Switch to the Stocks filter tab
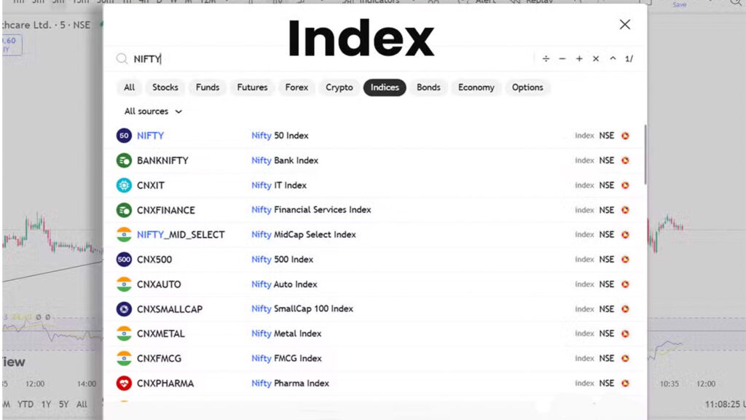Image resolution: width=746 pixels, height=420 pixels. click(165, 87)
